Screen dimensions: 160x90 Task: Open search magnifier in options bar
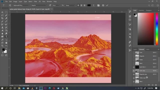tap(149, 5)
